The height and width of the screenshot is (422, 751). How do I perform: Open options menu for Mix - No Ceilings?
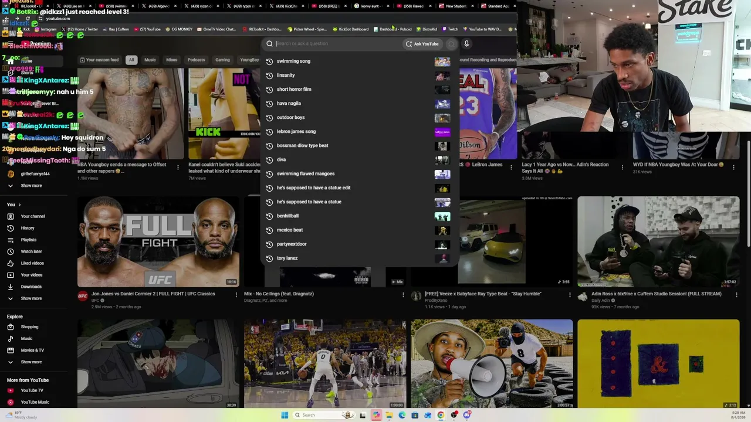coord(403,294)
